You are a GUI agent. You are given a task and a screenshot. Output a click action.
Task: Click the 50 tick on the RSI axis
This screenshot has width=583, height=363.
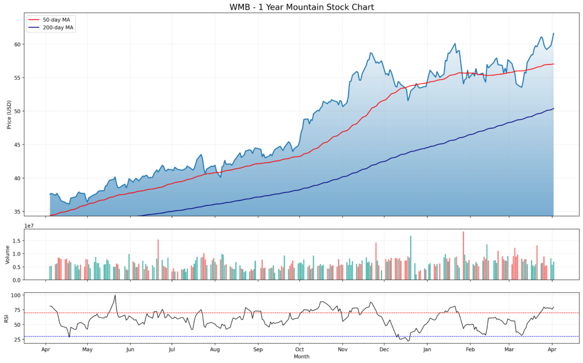click(17, 325)
